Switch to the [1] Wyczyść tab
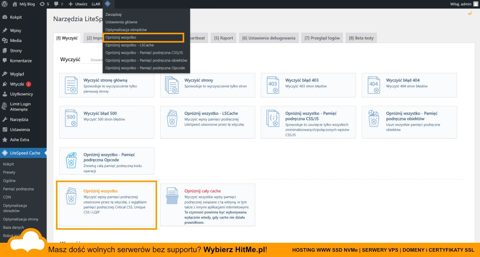 click(x=67, y=38)
